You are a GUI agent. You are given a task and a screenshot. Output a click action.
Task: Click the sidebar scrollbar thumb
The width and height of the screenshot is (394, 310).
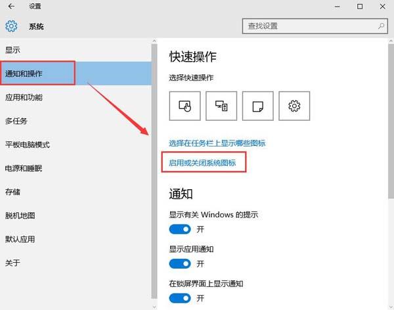click(154, 171)
